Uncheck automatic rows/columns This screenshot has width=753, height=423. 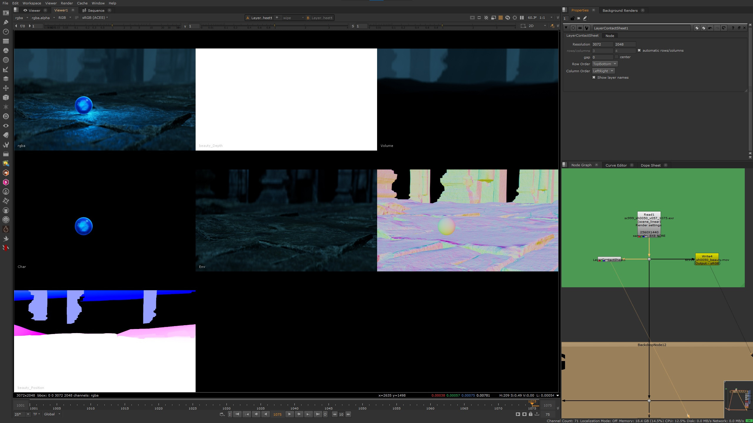click(x=639, y=51)
